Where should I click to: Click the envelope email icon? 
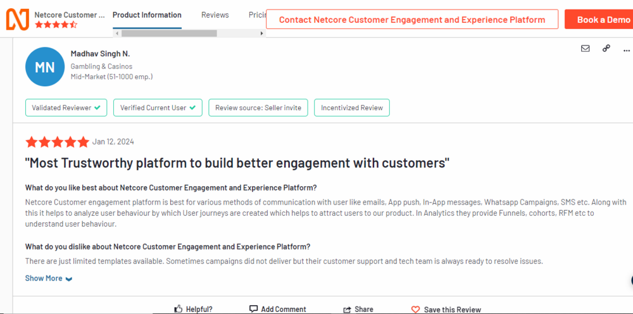coord(585,49)
